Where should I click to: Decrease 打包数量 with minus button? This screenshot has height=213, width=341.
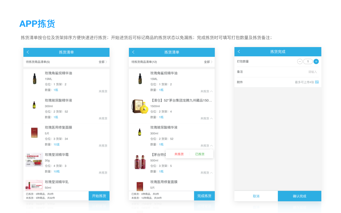point(300,61)
